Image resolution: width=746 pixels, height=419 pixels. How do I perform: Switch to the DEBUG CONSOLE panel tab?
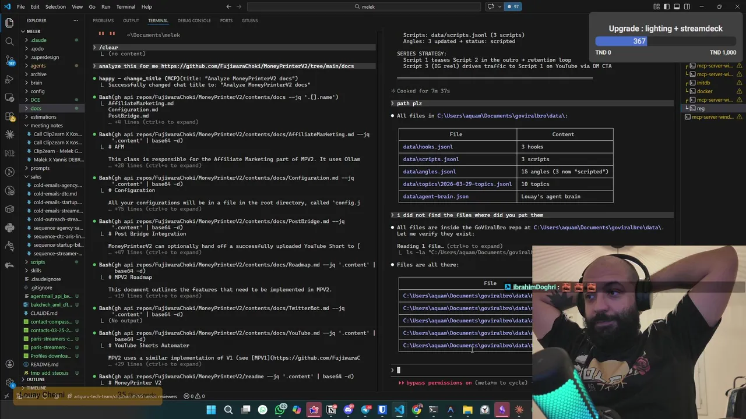[194, 20]
